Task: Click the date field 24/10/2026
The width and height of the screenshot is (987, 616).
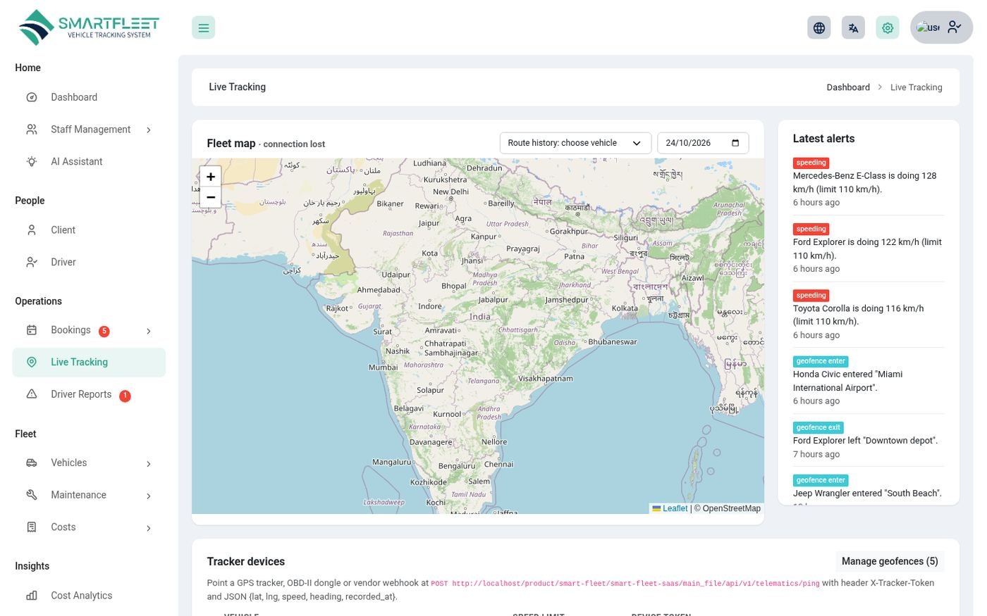Action: (703, 143)
